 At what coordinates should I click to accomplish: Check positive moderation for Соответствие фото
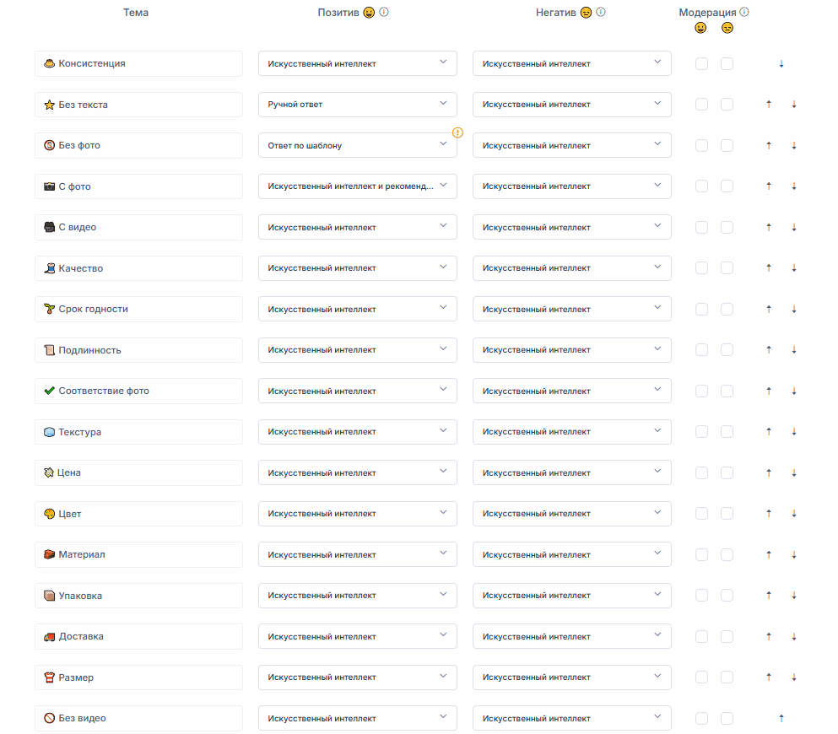pyautogui.click(x=702, y=391)
